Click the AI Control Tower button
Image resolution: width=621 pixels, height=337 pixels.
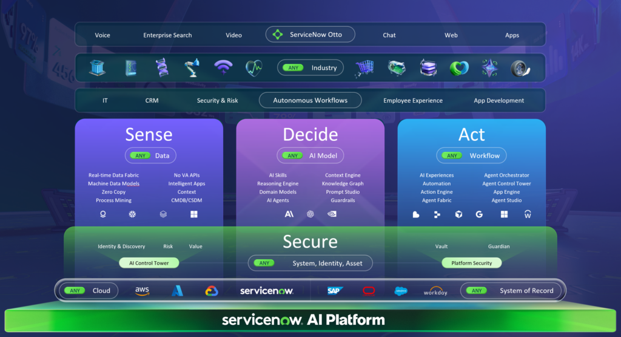coord(149,263)
